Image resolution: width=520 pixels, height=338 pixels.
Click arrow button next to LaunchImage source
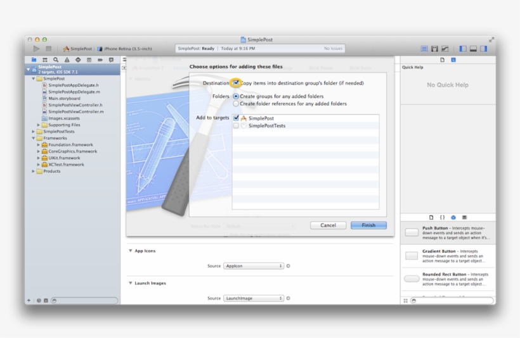pos(288,298)
